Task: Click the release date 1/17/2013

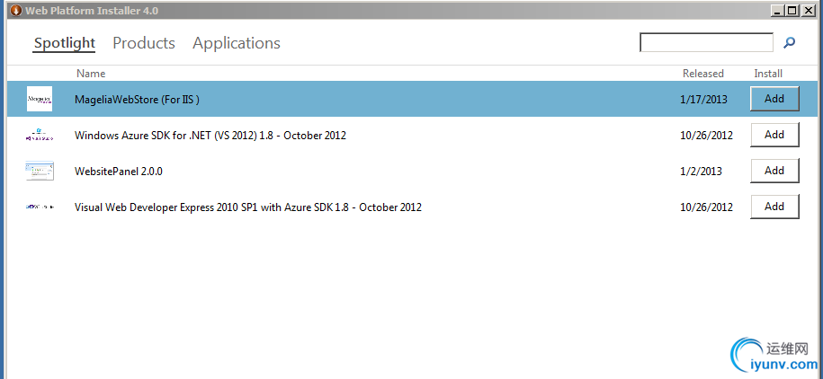Action: click(x=704, y=99)
